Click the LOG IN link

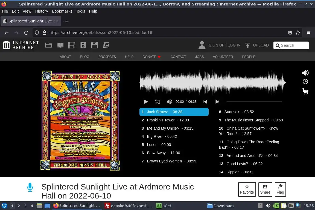234,45
